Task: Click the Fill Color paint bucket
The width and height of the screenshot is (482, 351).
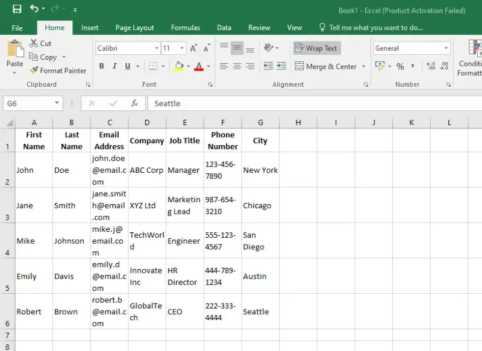Action: 179,66
